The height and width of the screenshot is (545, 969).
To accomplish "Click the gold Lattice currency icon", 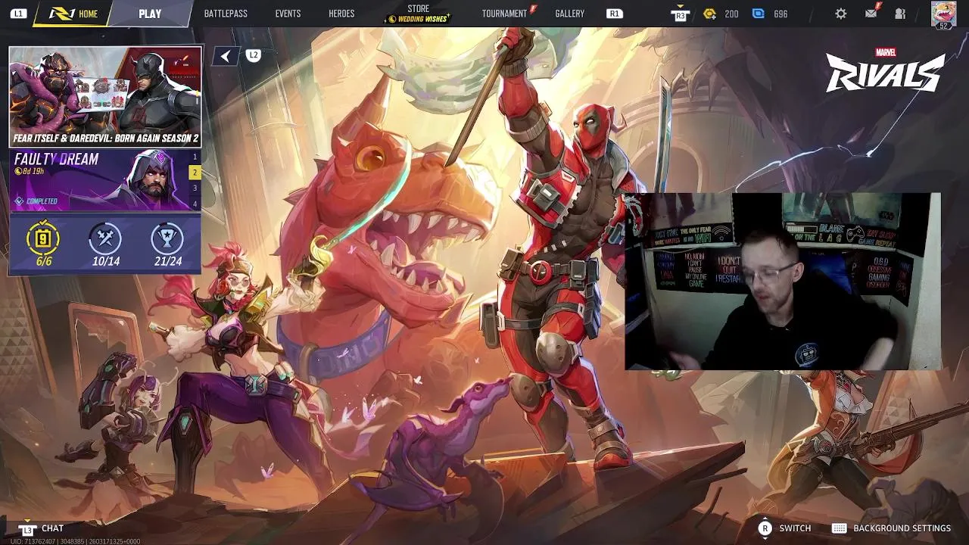I will [x=709, y=14].
